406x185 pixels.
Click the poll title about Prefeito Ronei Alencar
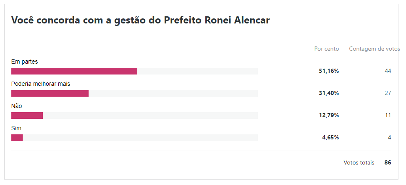tap(140, 21)
